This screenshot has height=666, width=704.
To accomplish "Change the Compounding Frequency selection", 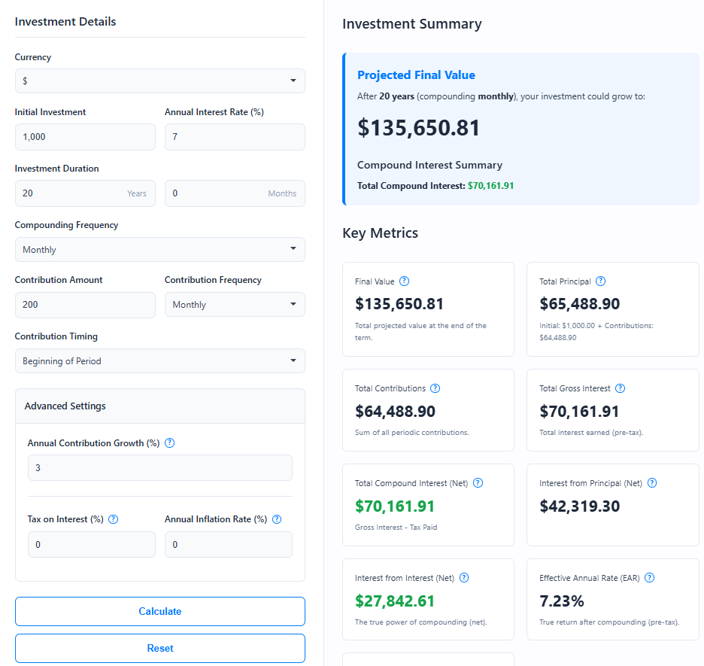I will (159, 249).
